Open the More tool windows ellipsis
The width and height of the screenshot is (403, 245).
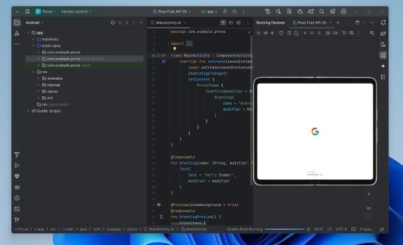tap(17, 44)
